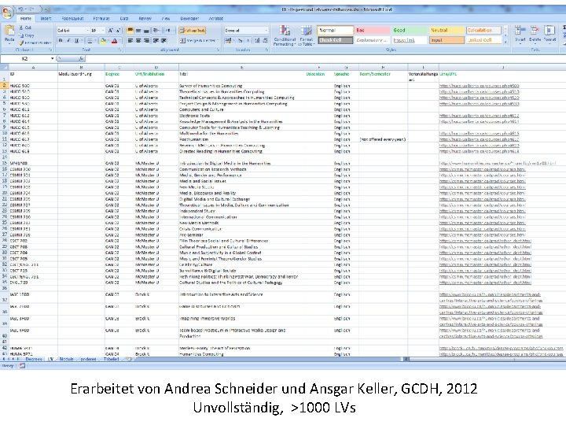Click the decrease indent icon
Screen dimensions: 566x425
pos(156,40)
